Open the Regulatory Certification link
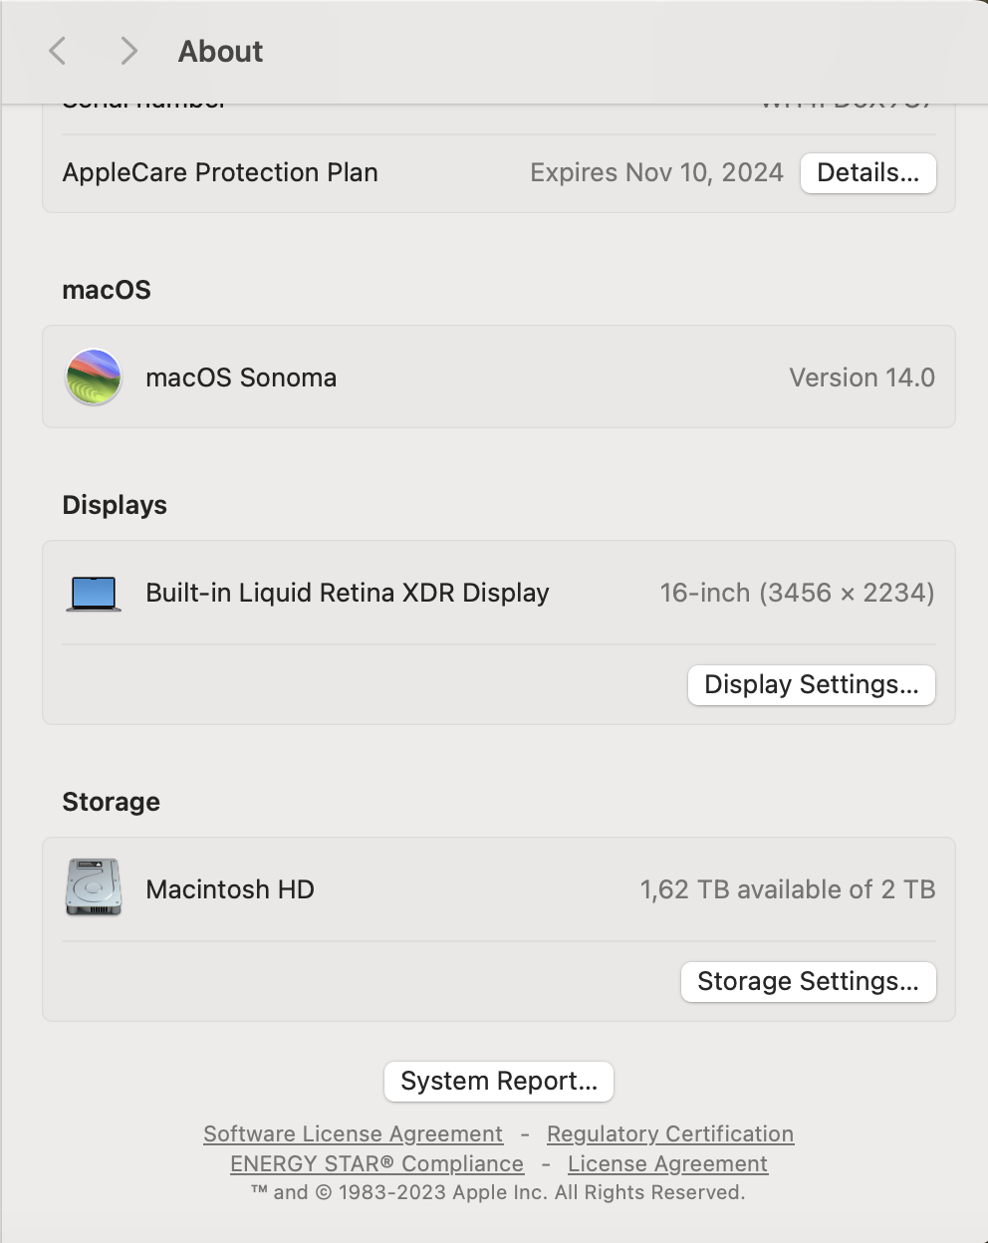This screenshot has height=1243, width=988. [670, 1133]
